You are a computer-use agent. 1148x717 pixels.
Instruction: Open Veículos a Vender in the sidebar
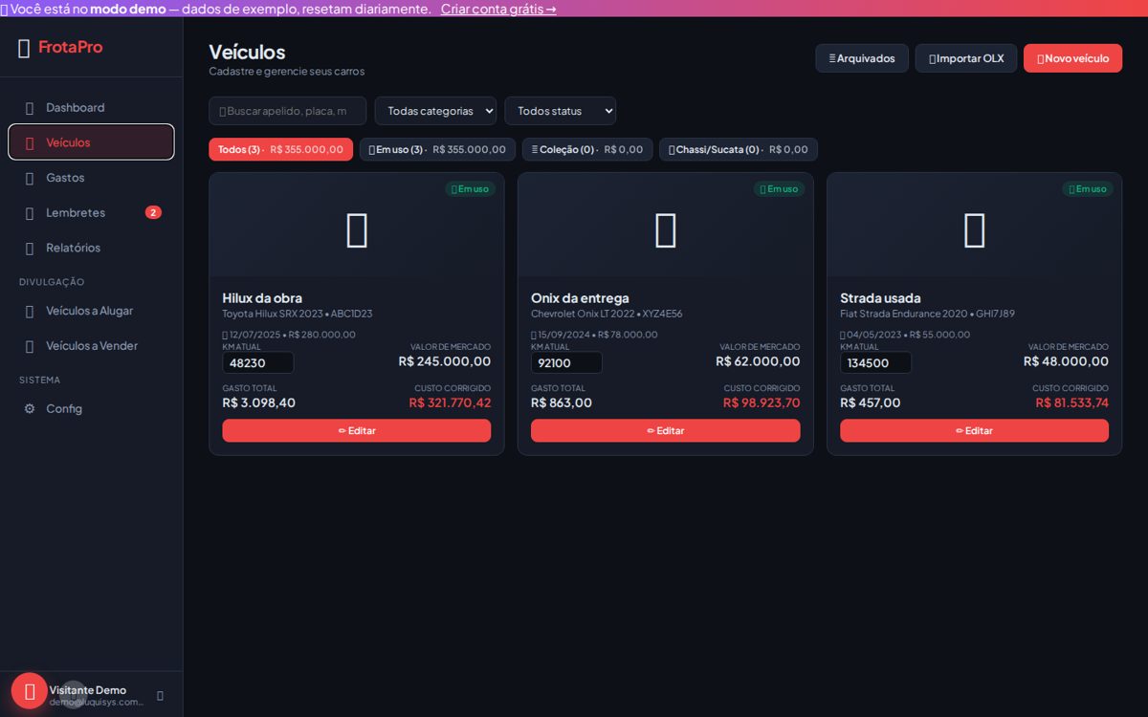[x=91, y=345]
